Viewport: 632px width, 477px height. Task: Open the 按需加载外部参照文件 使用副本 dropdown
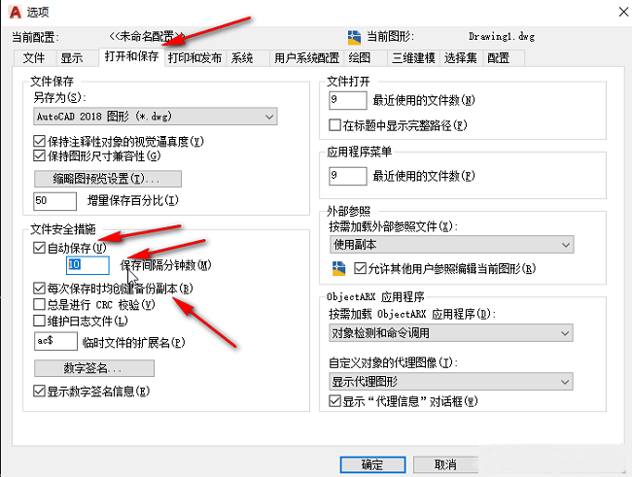pyautogui.click(x=451, y=245)
